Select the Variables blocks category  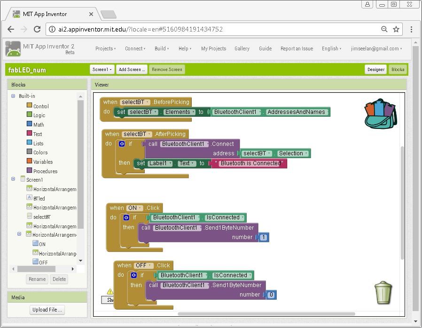coord(39,162)
